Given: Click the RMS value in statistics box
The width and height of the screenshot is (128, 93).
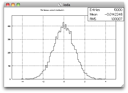Looking at the screenshot, I should coord(117,19).
